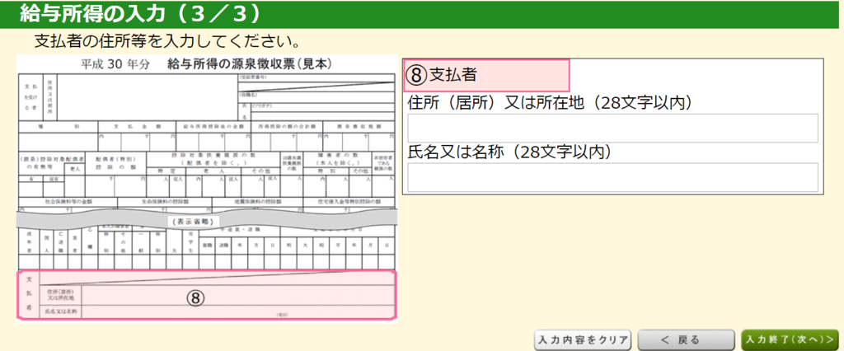Screen dimensions: 844x351
Task: Proceed with 入力終了(次へ) button
Action: pos(790,340)
